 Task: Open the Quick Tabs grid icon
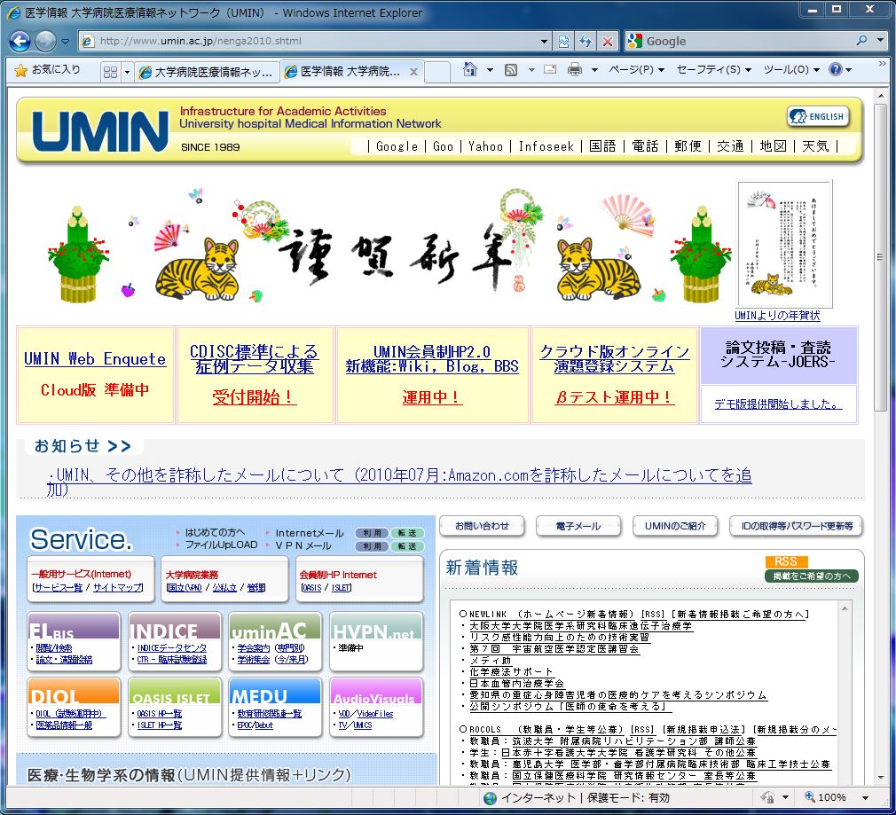tap(110, 71)
